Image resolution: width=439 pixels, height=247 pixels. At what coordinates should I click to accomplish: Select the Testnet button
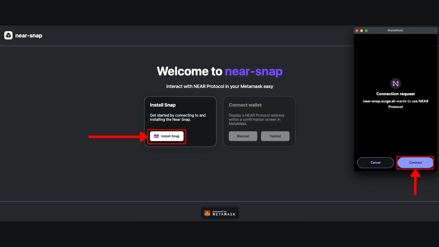coord(275,136)
